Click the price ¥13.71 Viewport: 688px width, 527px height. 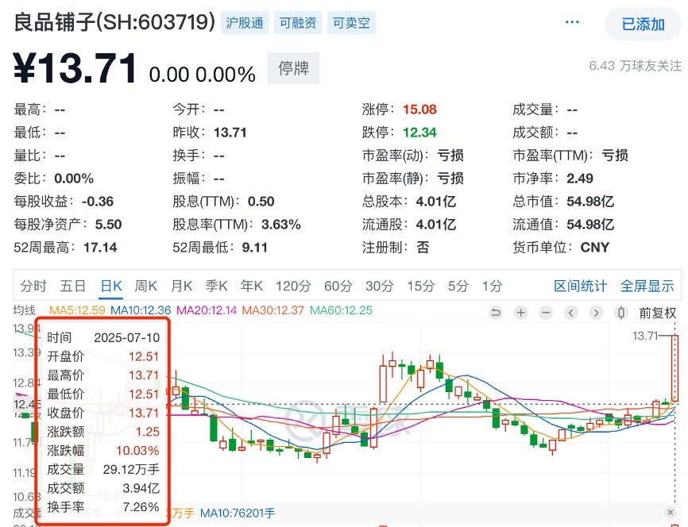pos(75,68)
